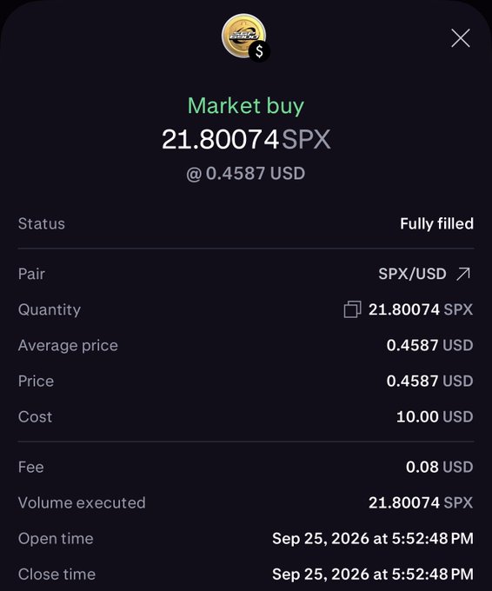Open the SPX/USD pair arrow icon
The width and height of the screenshot is (492, 591).
point(463,274)
